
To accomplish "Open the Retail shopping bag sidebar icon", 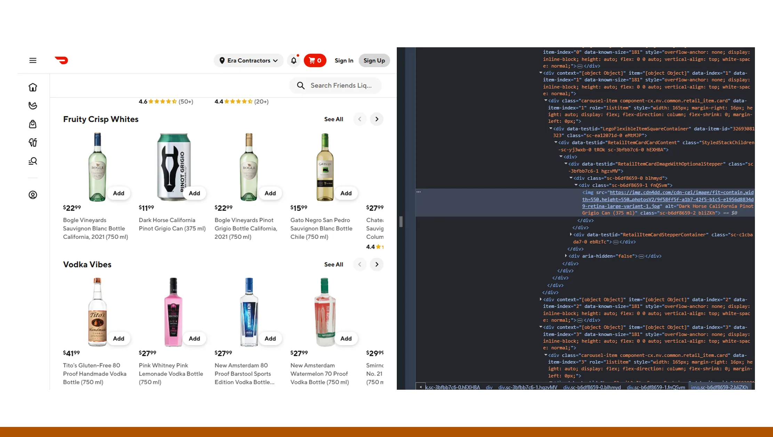I will [x=32, y=124].
